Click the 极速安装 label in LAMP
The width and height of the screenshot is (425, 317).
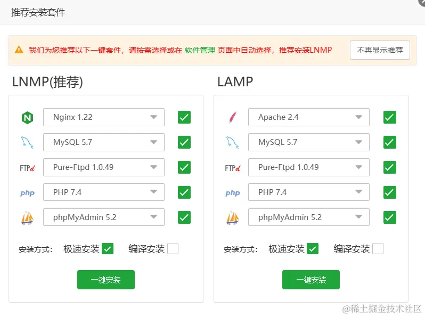click(x=287, y=249)
